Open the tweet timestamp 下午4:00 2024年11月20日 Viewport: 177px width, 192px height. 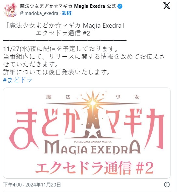point(32,185)
